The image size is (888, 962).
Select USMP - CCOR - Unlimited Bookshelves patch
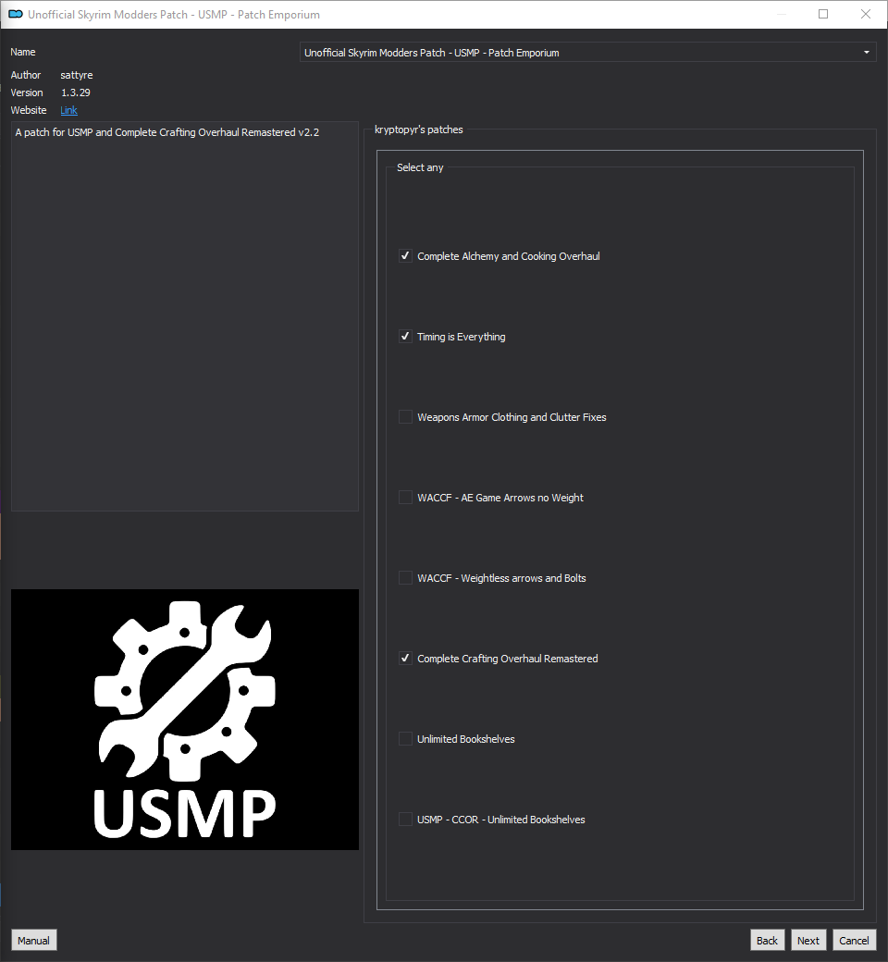click(x=405, y=820)
